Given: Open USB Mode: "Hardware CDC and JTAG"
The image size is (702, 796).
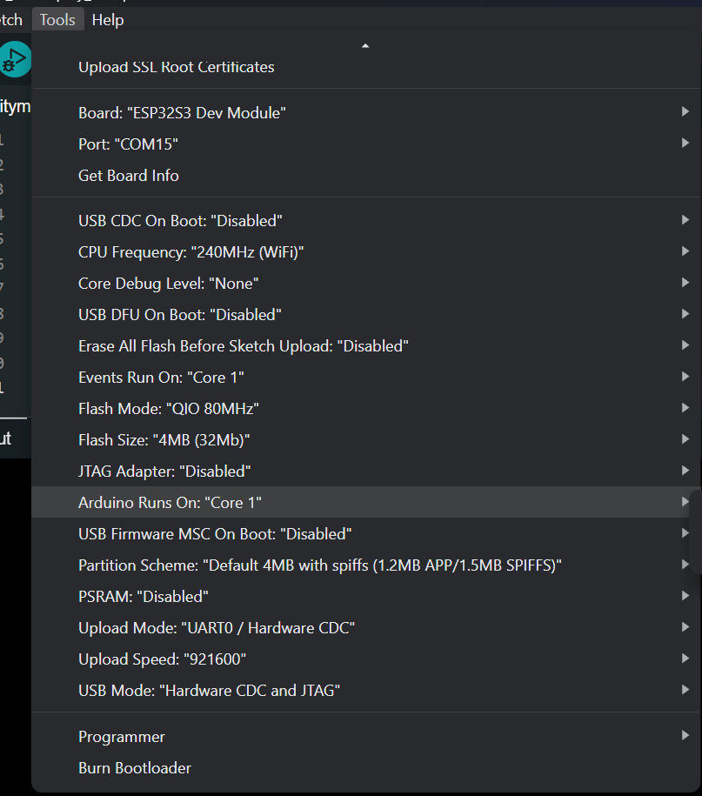Looking at the screenshot, I should pyautogui.click(x=365, y=691).
